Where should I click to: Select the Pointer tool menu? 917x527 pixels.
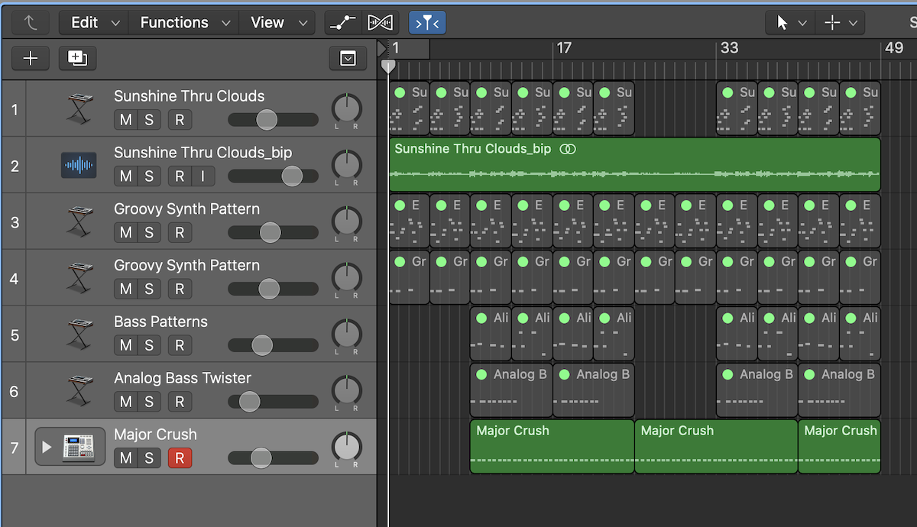coord(790,23)
